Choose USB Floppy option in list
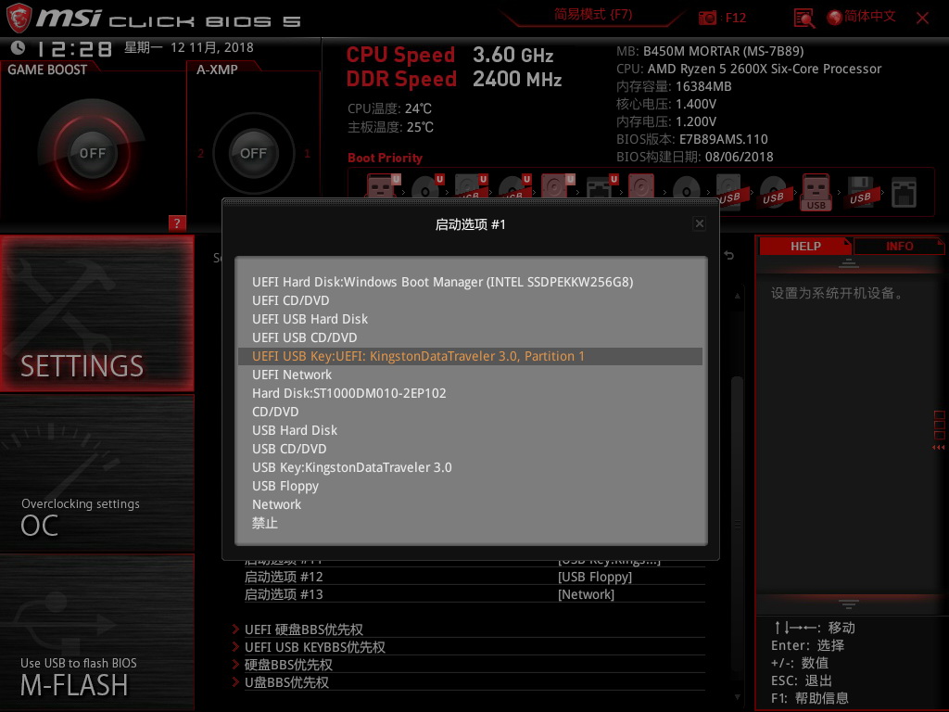Screen dimensions: 949x712 [470, 486]
